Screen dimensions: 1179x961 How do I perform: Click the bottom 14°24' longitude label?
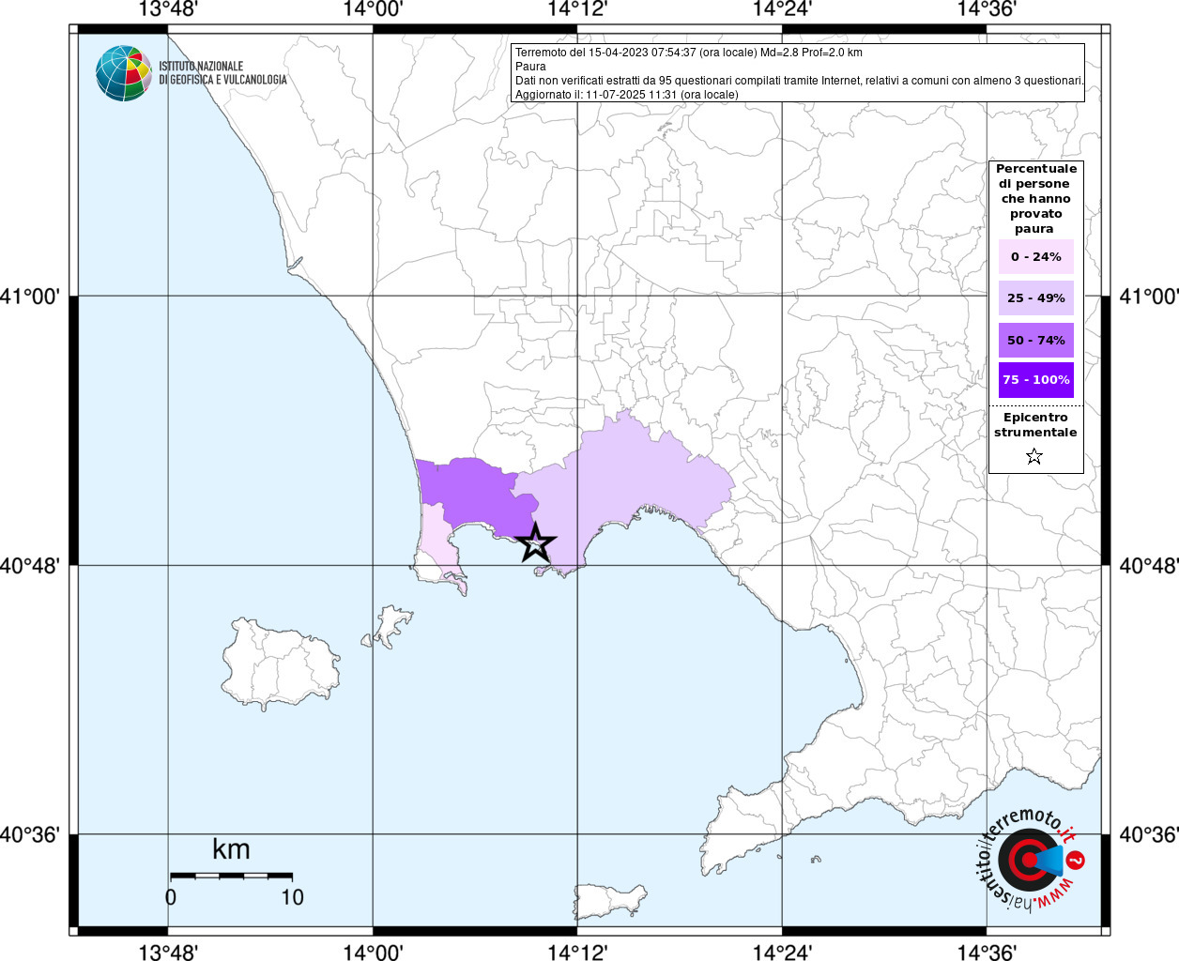782,952
